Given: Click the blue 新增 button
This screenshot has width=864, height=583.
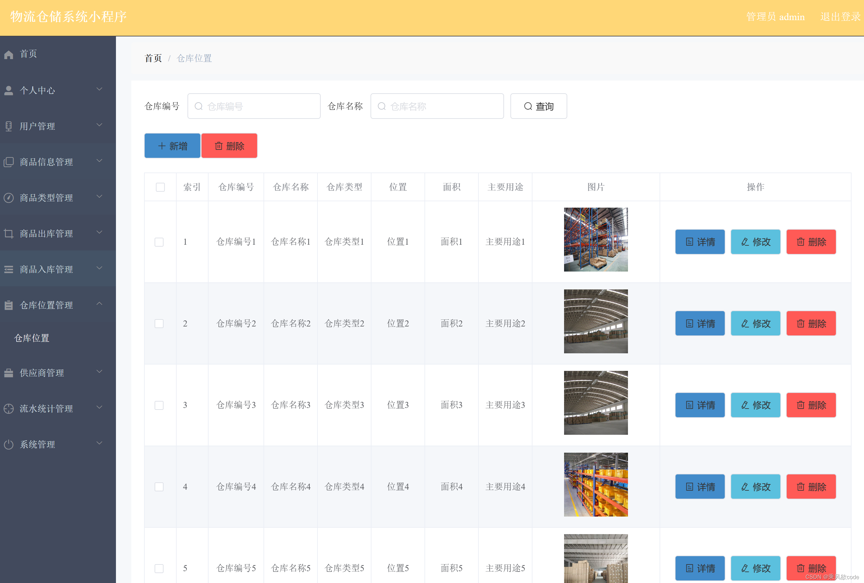Looking at the screenshot, I should (172, 146).
